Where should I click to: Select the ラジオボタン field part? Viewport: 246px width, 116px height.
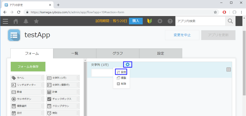[28, 99]
